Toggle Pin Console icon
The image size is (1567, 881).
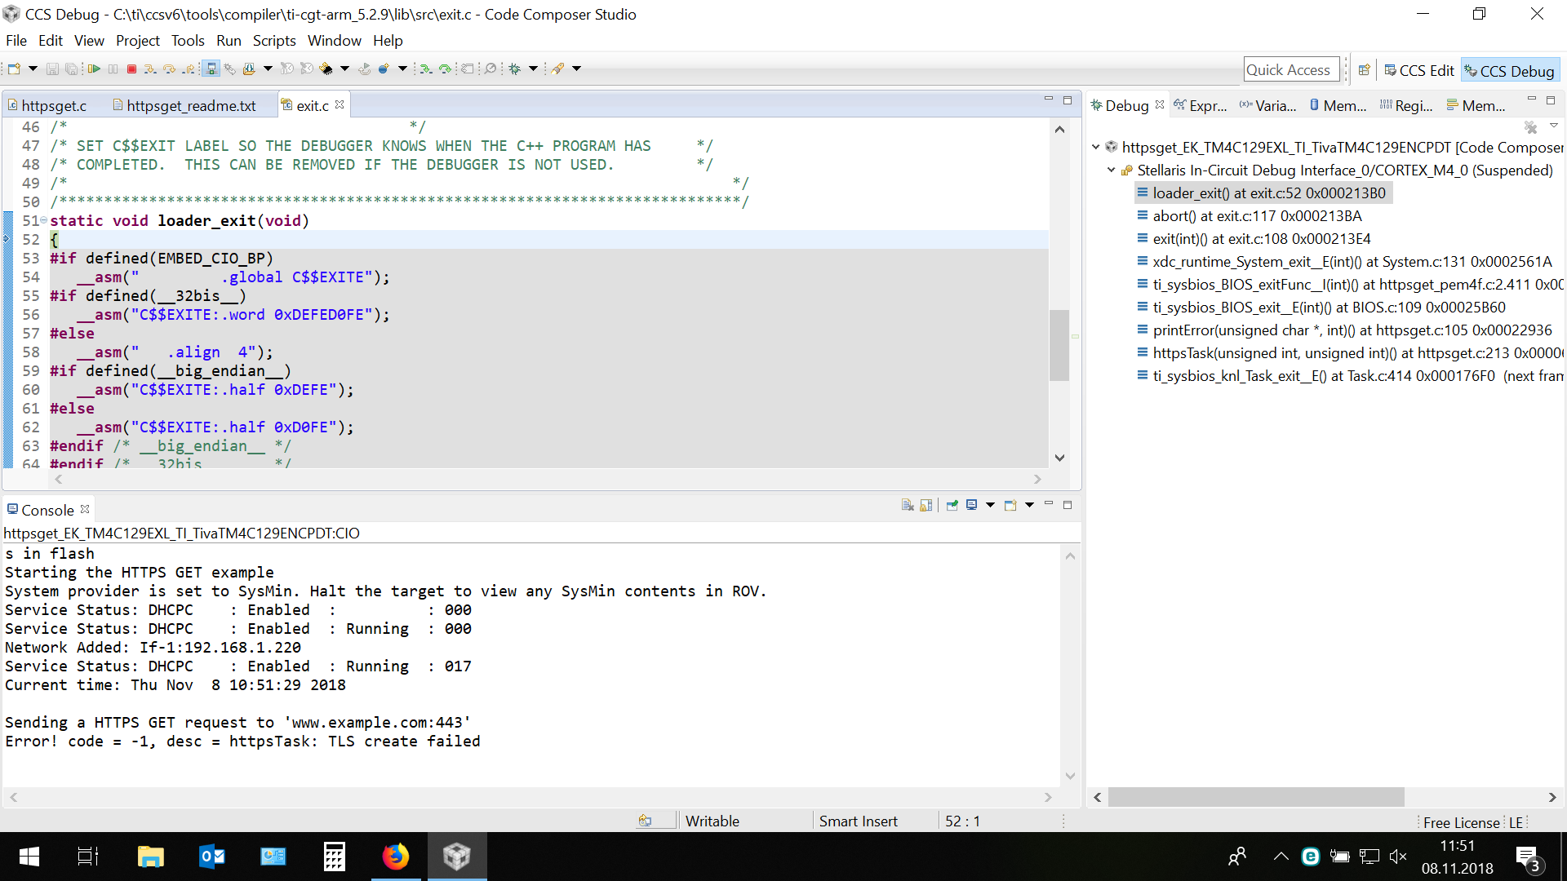[x=952, y=505]
